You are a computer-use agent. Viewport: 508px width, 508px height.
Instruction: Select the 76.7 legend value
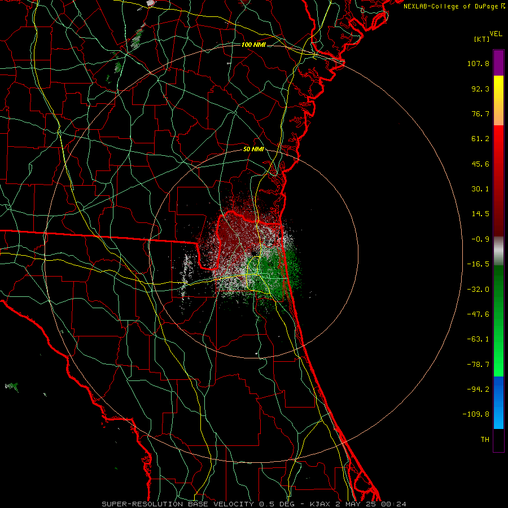click(480, 113)
